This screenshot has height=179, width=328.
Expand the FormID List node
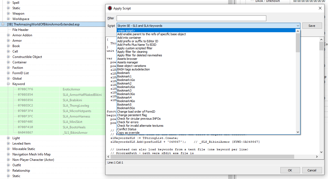(8, 73)
